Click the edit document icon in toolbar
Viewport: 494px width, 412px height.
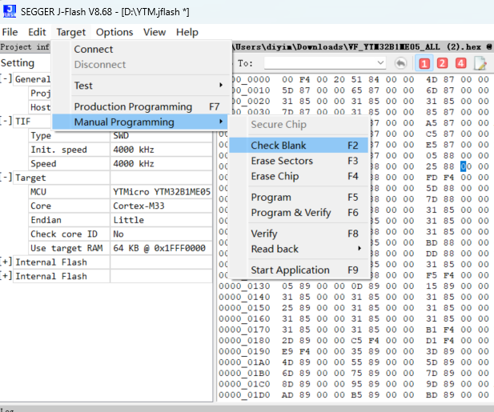tap(480, 63)
